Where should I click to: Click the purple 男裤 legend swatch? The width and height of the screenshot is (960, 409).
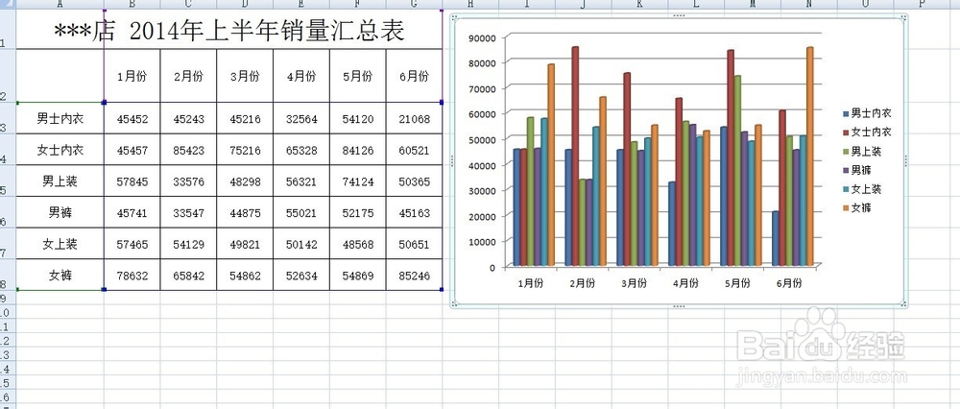(846, 170)
